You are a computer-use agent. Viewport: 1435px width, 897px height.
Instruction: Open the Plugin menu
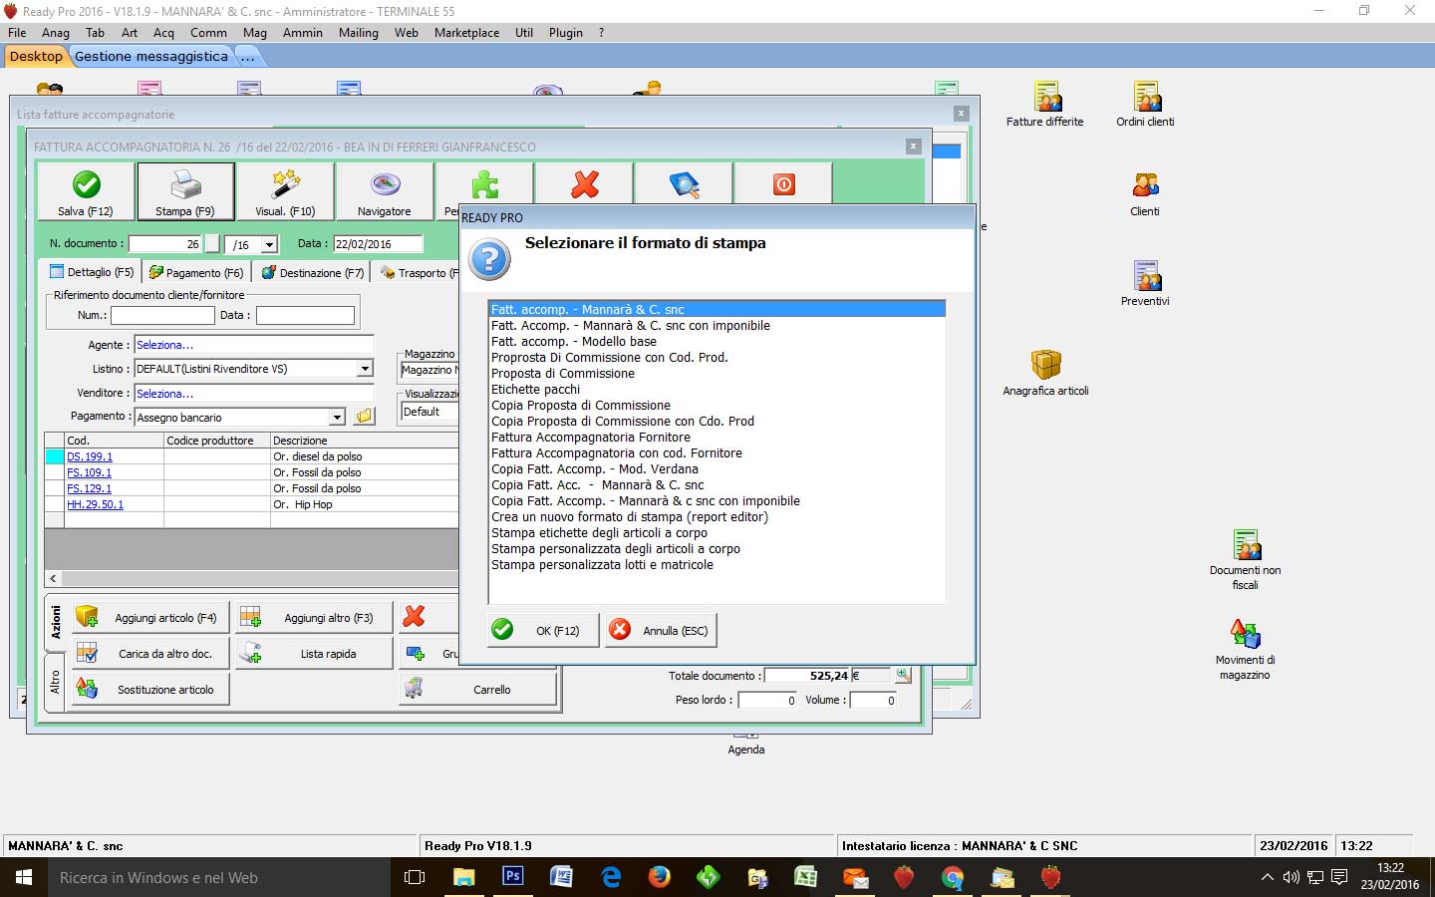[565, 33]
